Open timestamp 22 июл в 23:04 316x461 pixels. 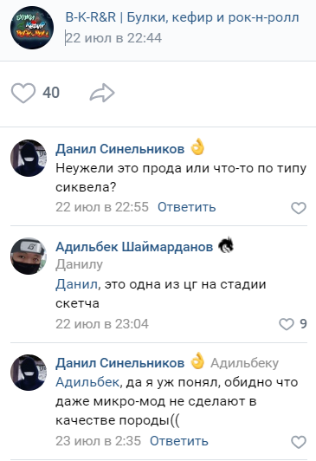click(102, 324)
